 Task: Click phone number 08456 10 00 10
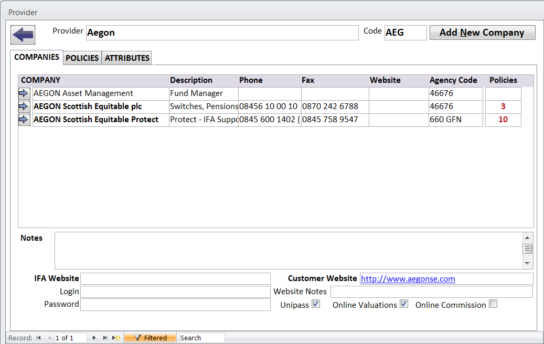pos(270,107)
